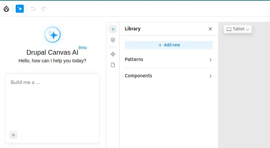Screen dimensions: 270x148
Task: Expand the Patterns section
Action: [x=169, y=60]
